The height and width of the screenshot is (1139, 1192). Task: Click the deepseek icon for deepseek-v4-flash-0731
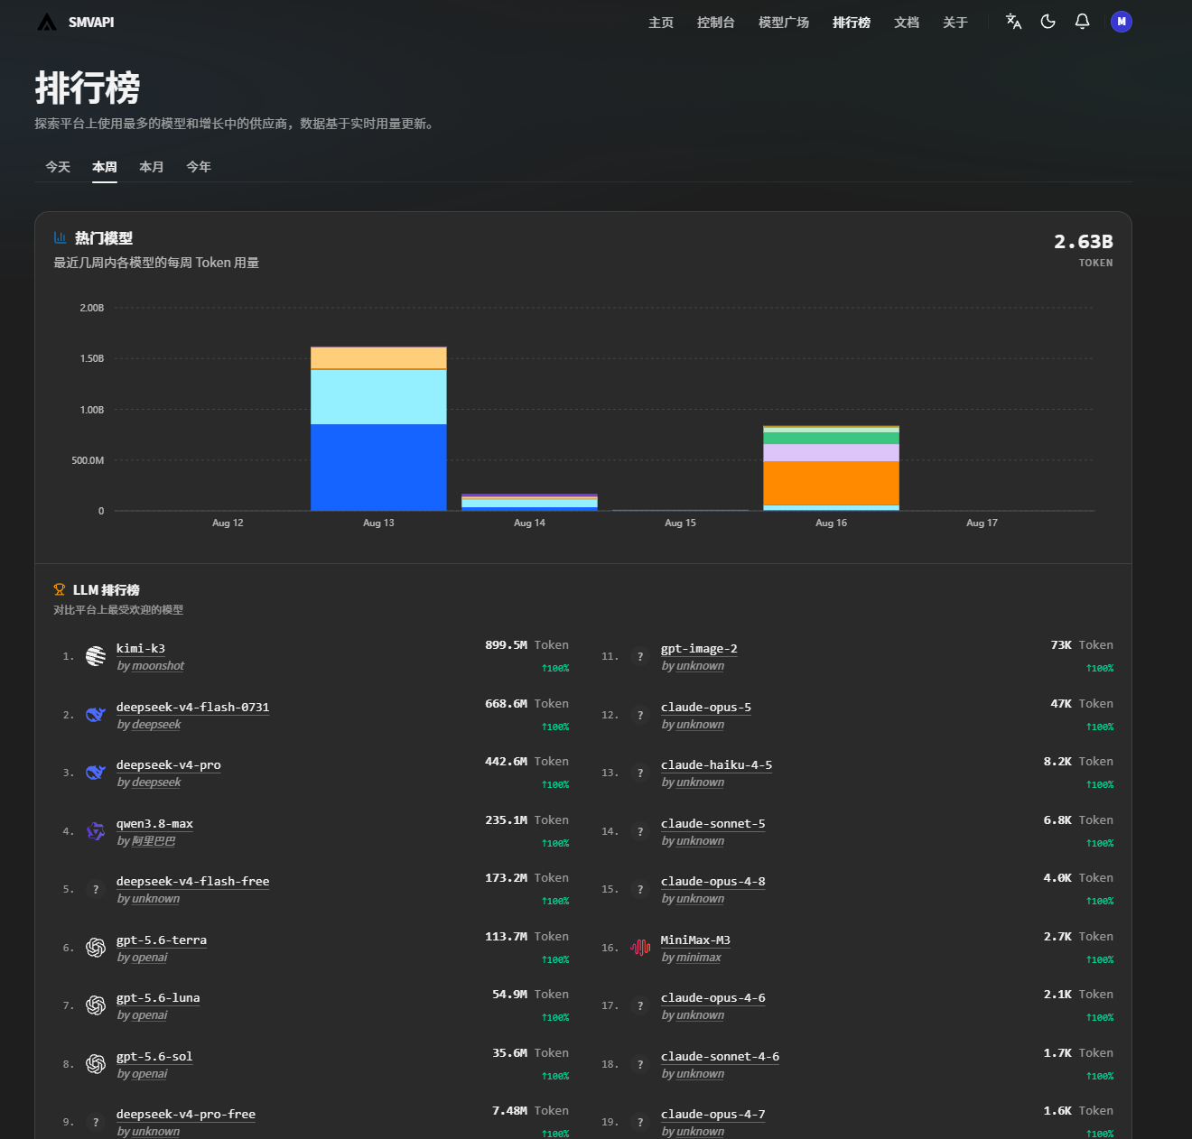[x=96, y=715]
